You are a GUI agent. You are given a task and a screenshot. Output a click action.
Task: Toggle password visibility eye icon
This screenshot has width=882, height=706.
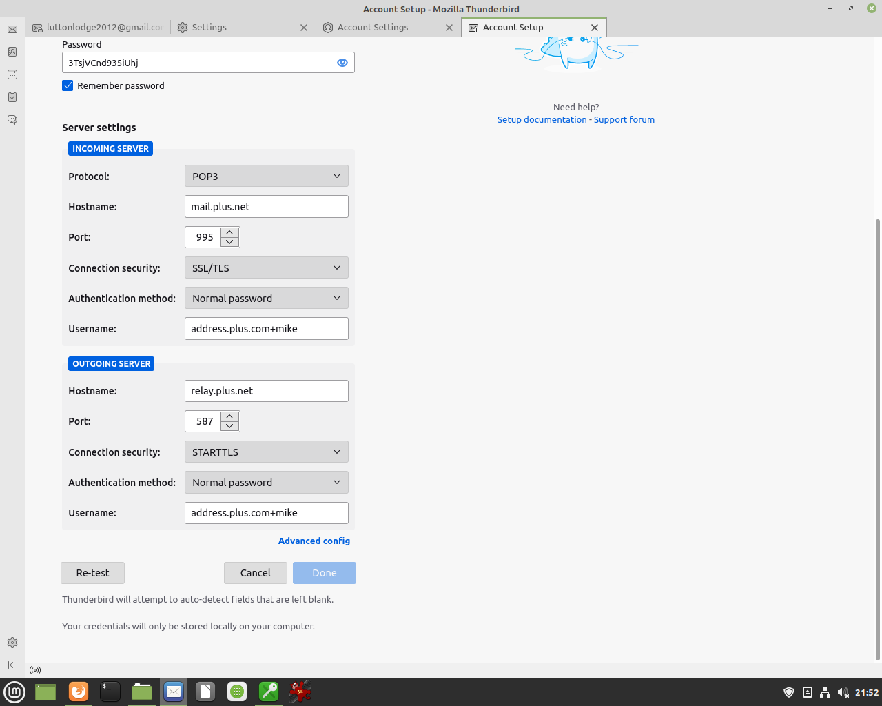(342, 63)
